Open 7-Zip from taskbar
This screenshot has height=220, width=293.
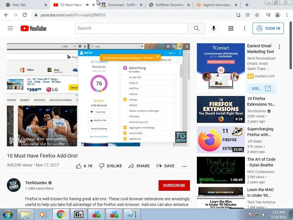78,214
